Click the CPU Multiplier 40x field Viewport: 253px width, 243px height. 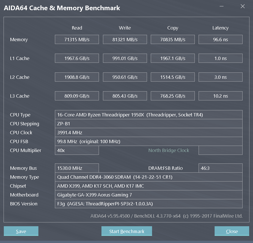[x=77, y=150]
